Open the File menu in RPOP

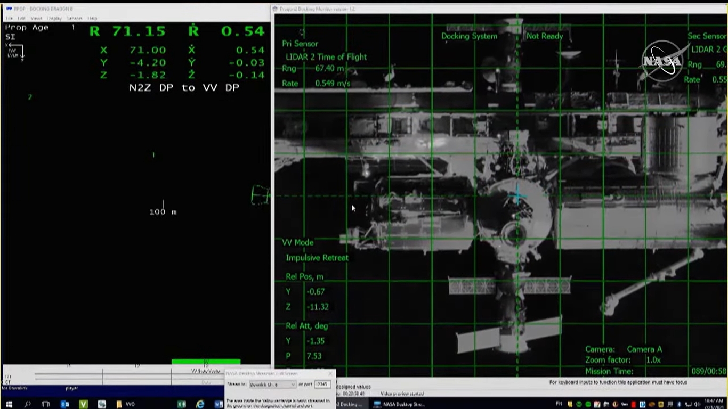tap(9, 18)
